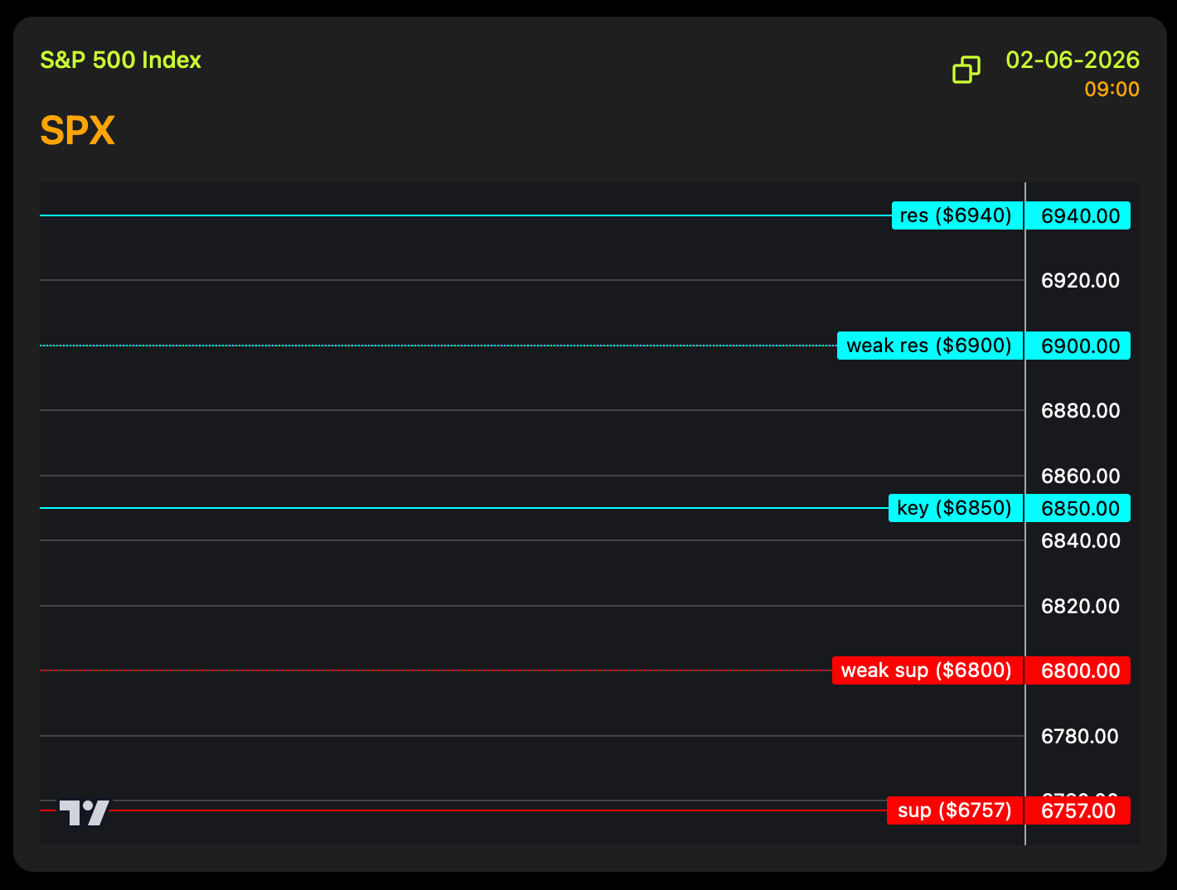Click the SPX ticker symbol

[x=77, y=131]
